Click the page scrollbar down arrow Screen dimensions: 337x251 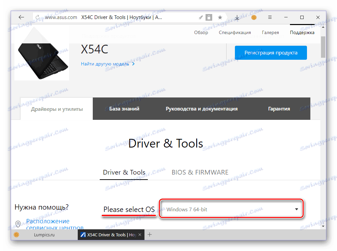pos(323,226)
